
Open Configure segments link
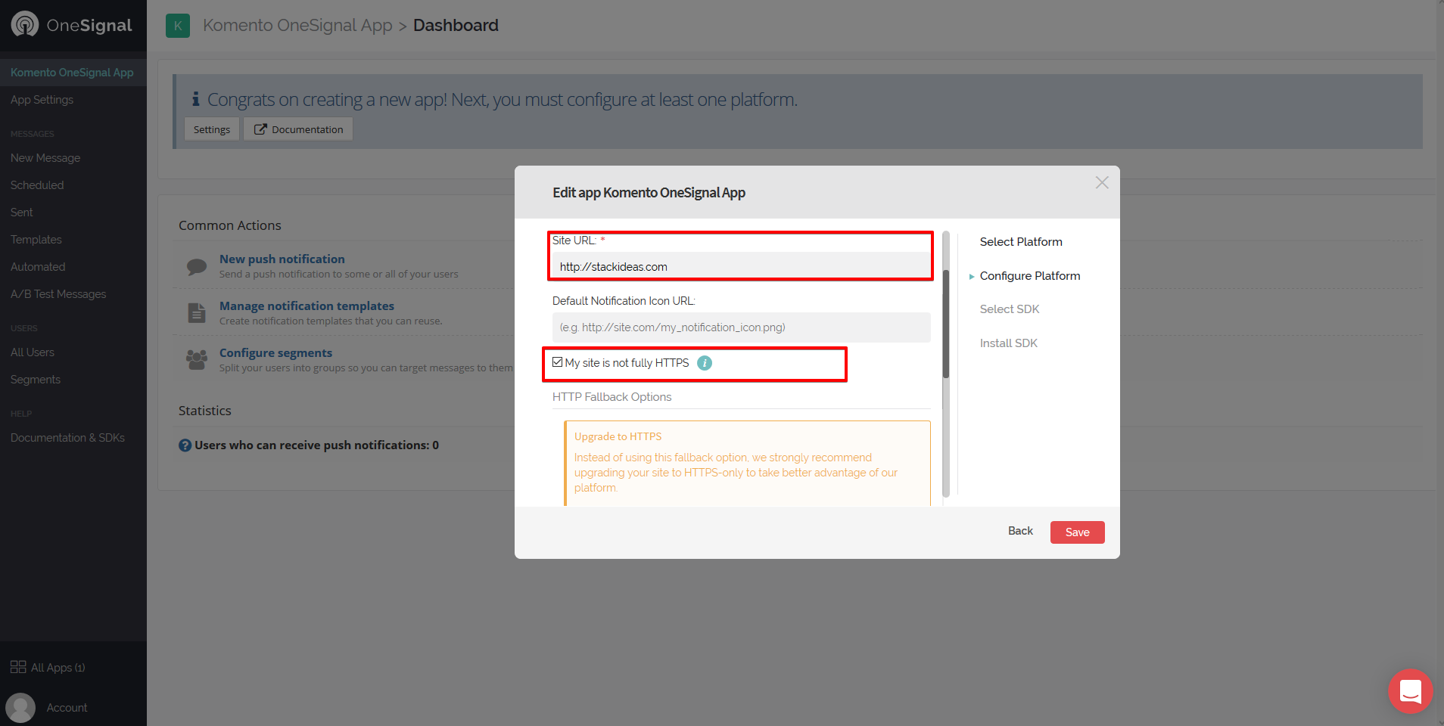[275, 352]
